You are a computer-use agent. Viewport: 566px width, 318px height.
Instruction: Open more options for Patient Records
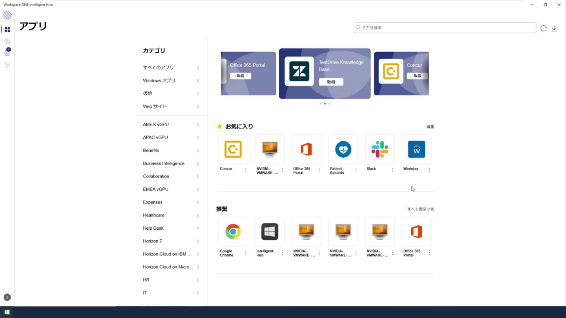click(x=356, y=170)
